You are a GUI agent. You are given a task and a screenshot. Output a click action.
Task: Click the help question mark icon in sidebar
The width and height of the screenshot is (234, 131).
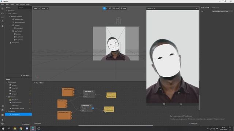pyautogui.click(x=3, y=124)
